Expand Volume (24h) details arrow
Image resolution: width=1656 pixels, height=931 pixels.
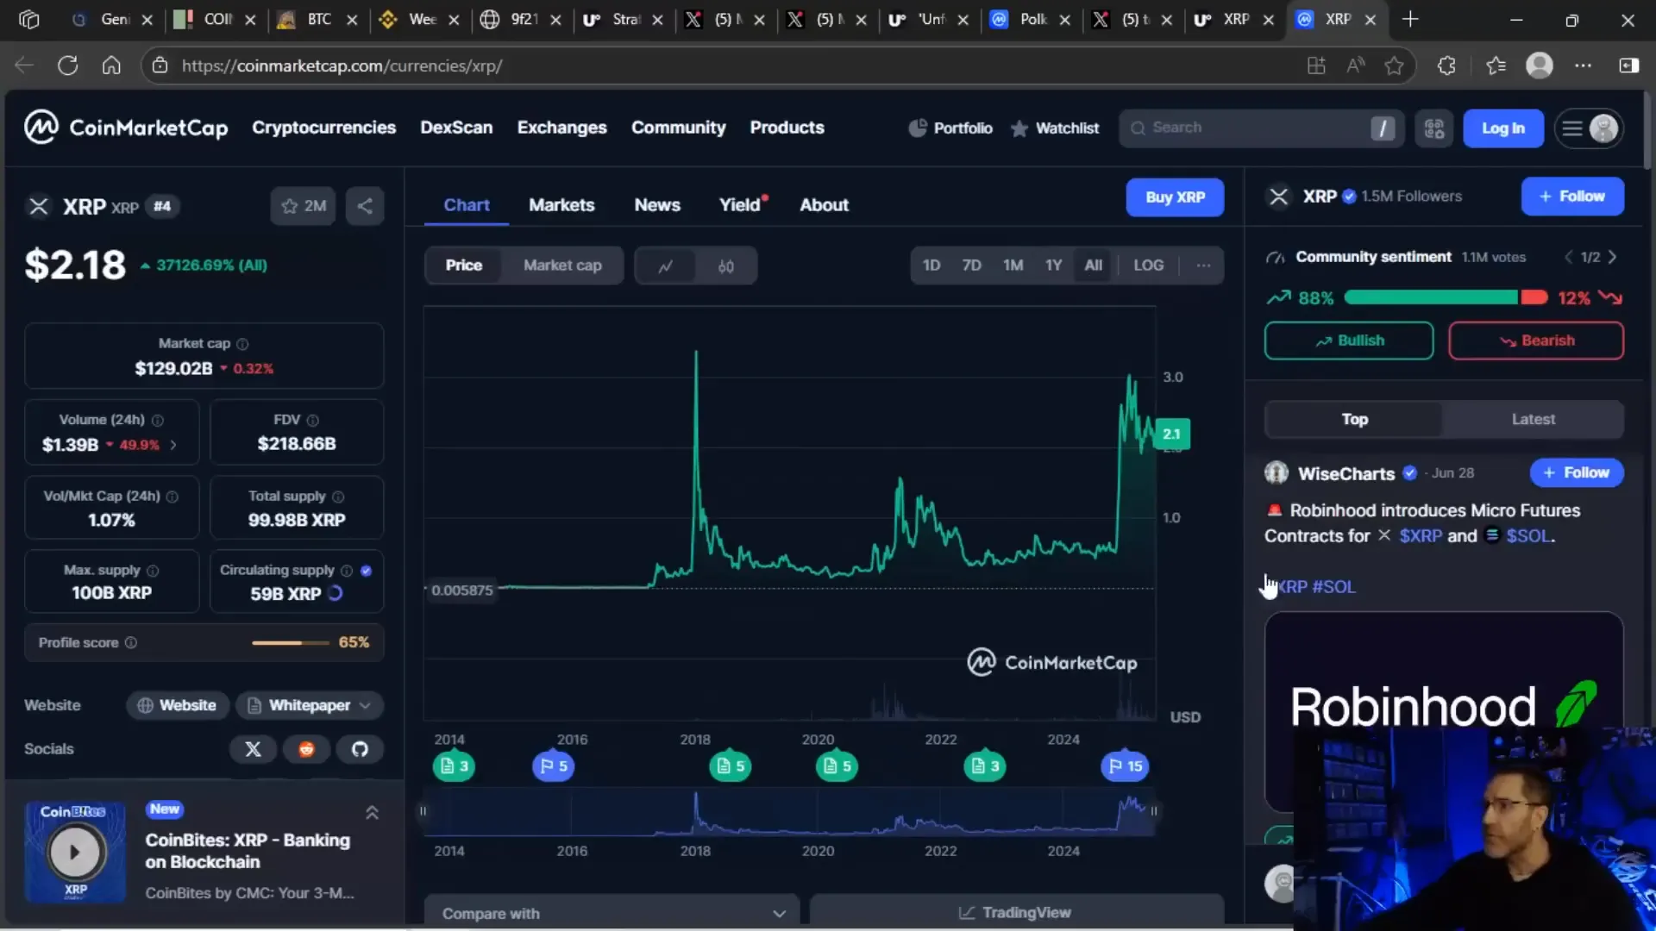tap(173, 445)
